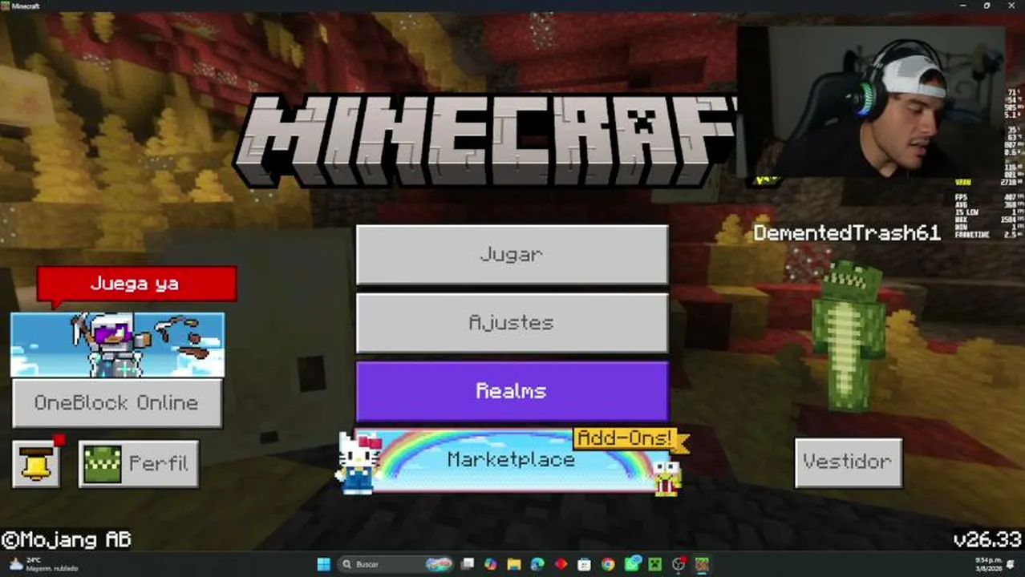Open the taskbar notification center icon

(1012, 564)
